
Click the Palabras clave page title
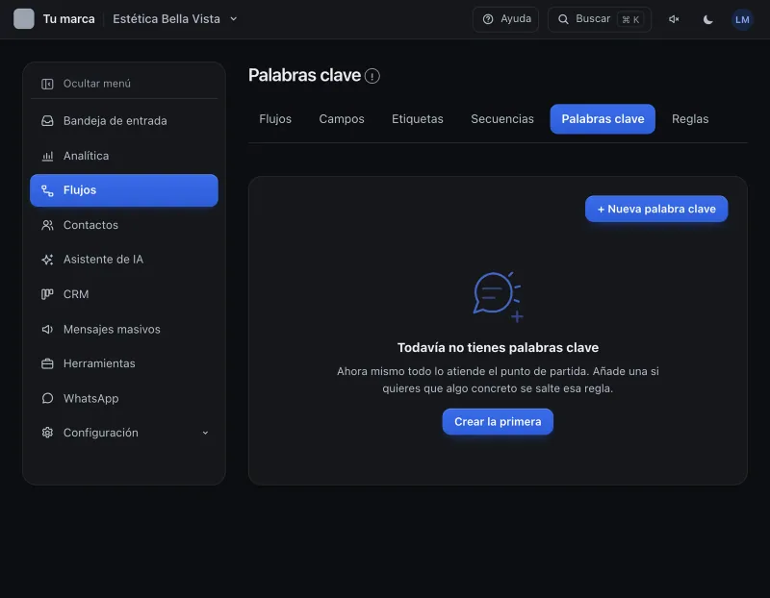point(304,75)
